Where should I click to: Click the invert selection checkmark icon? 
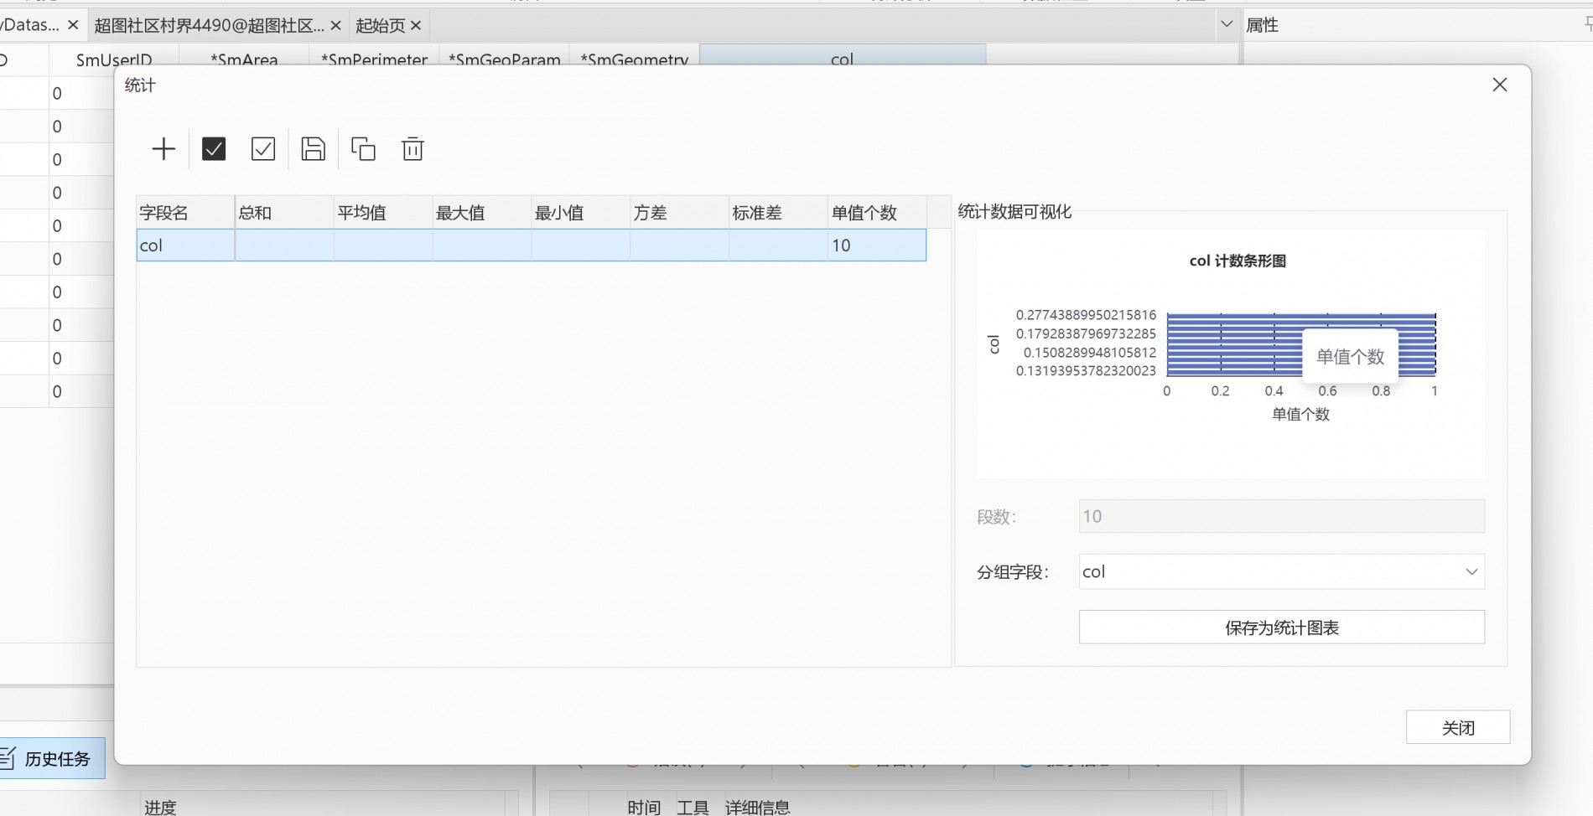pos(263,149)
